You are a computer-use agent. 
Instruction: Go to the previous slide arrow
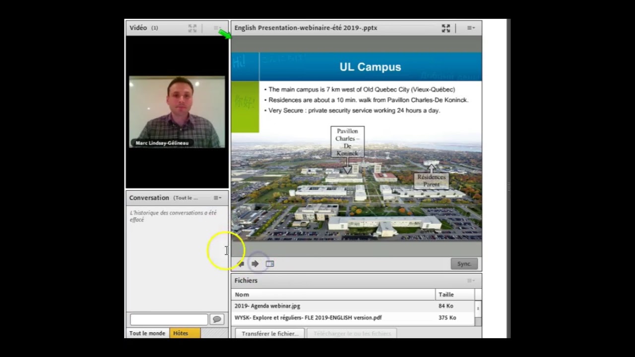[x=241, y=264]
